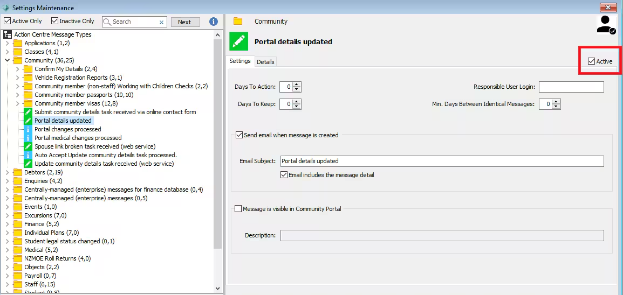Screen dimensions: 623x295
Task: Select Portal changes processed
Action: [x=68, y=129]
